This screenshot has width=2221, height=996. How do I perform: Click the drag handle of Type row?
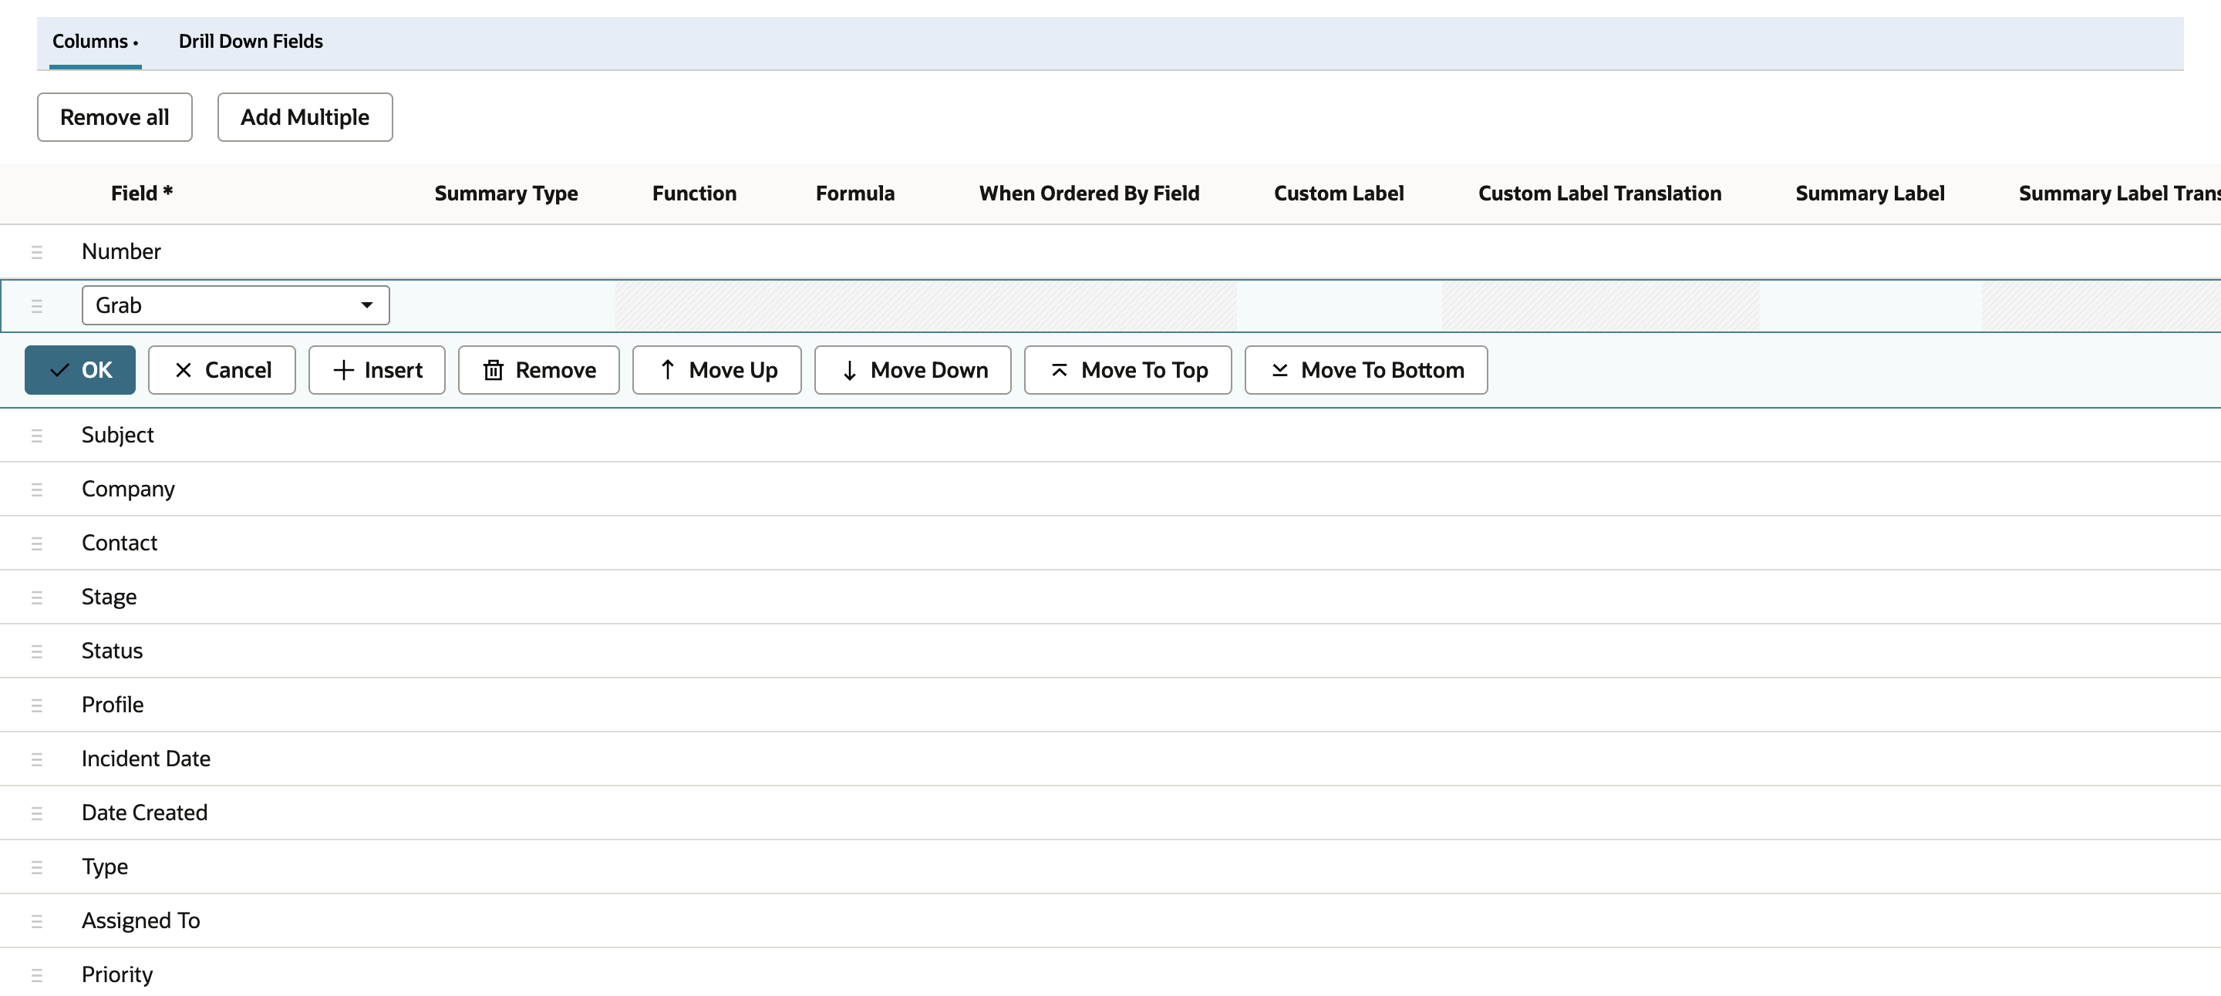pos(36,866)
